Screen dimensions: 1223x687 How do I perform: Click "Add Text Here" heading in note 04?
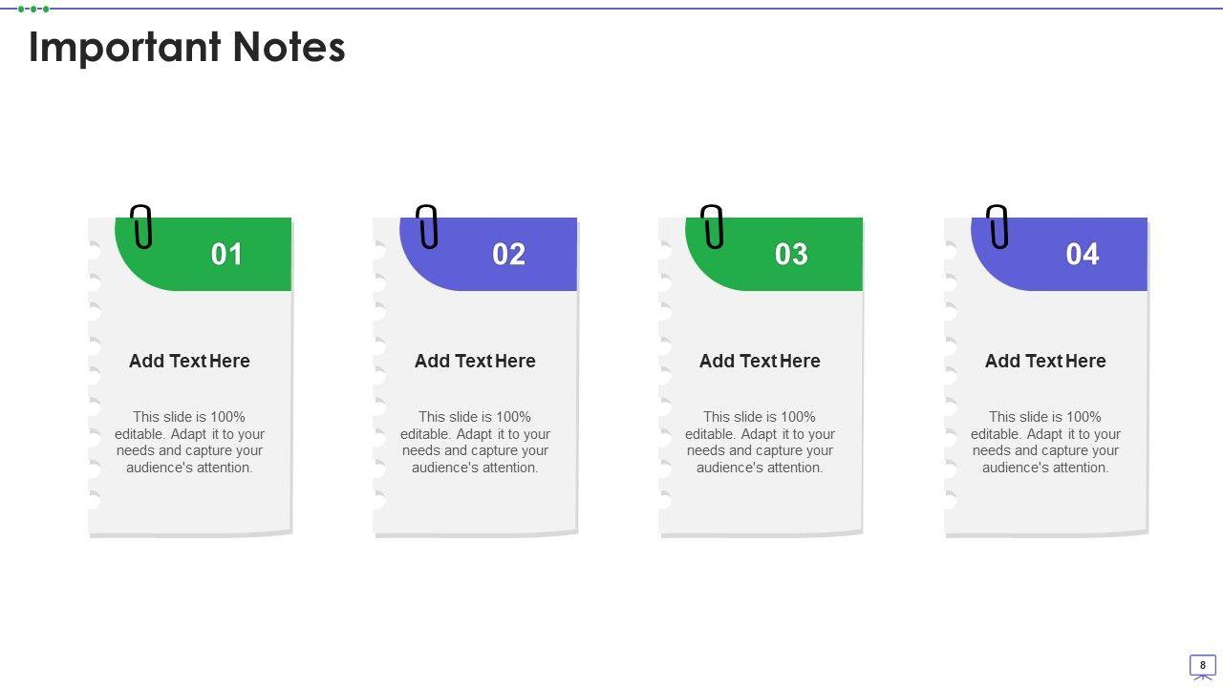click(1045, 361)
